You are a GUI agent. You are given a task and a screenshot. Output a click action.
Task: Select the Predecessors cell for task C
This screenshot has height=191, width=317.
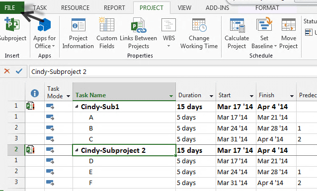point(307,139)
